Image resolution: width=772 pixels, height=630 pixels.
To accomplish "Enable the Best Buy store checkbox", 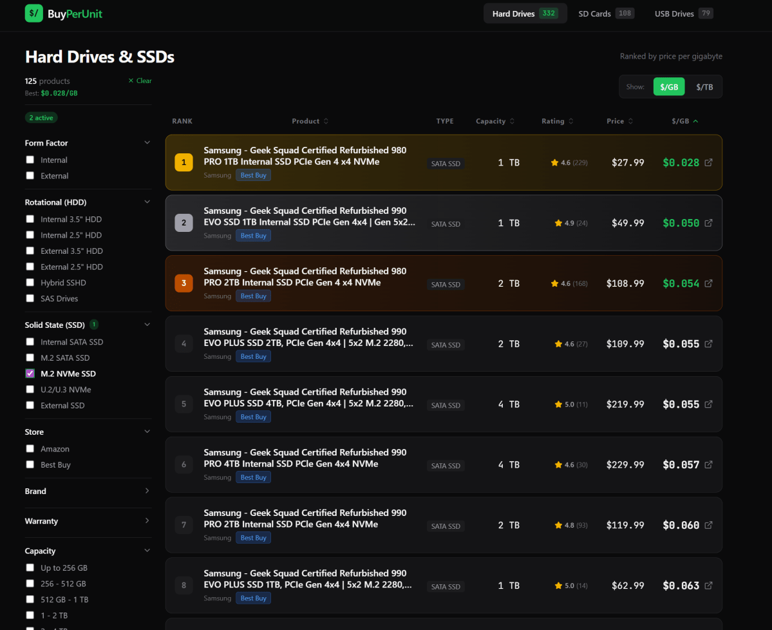I will click(x=30, y=465).
